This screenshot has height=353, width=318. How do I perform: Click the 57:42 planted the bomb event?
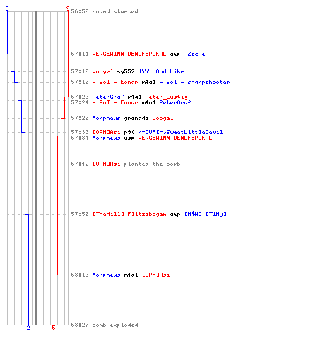(126, 164)
